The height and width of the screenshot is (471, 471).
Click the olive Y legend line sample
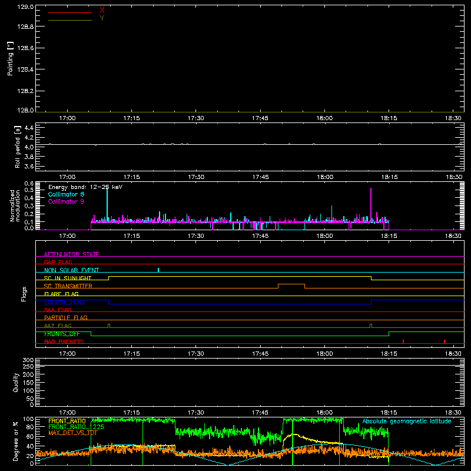(70, 20)
